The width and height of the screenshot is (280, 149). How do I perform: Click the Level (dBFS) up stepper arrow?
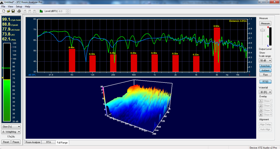click(68, 10)
